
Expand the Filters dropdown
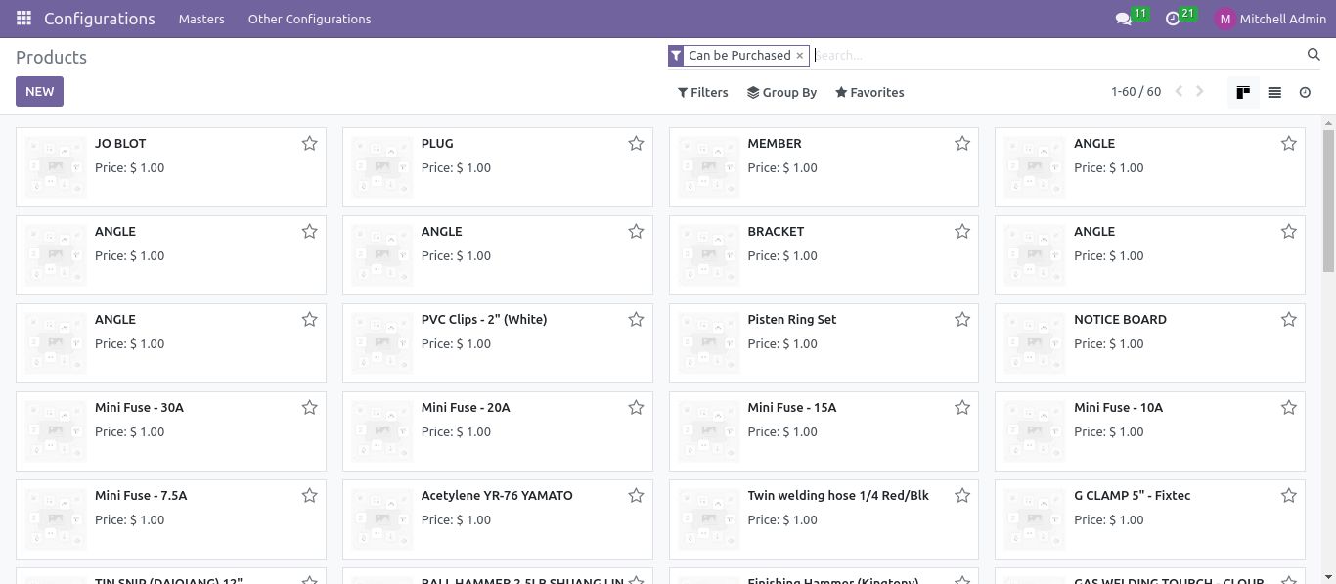[702, 92]
